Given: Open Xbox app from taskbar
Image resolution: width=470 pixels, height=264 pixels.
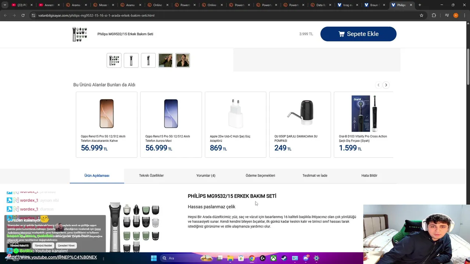Looking at the screenshot, I should click(273, 258).
